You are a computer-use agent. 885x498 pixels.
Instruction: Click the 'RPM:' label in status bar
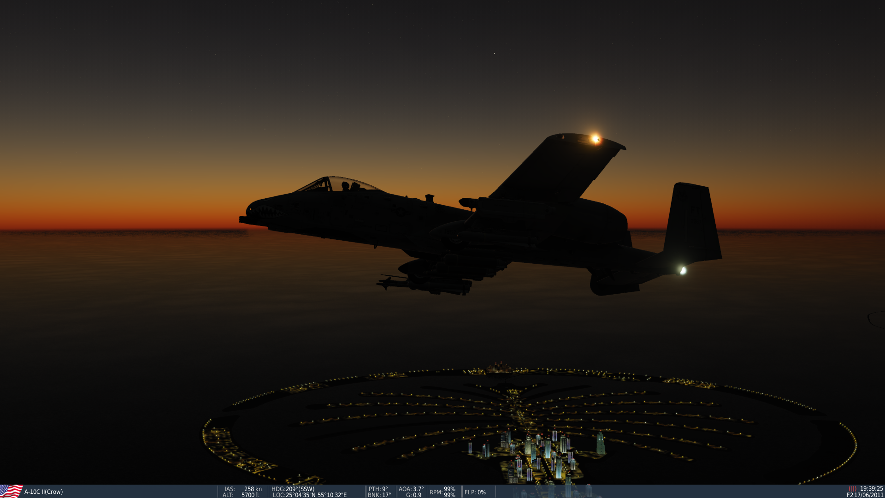pyautogui.click(x=436, y=492)
